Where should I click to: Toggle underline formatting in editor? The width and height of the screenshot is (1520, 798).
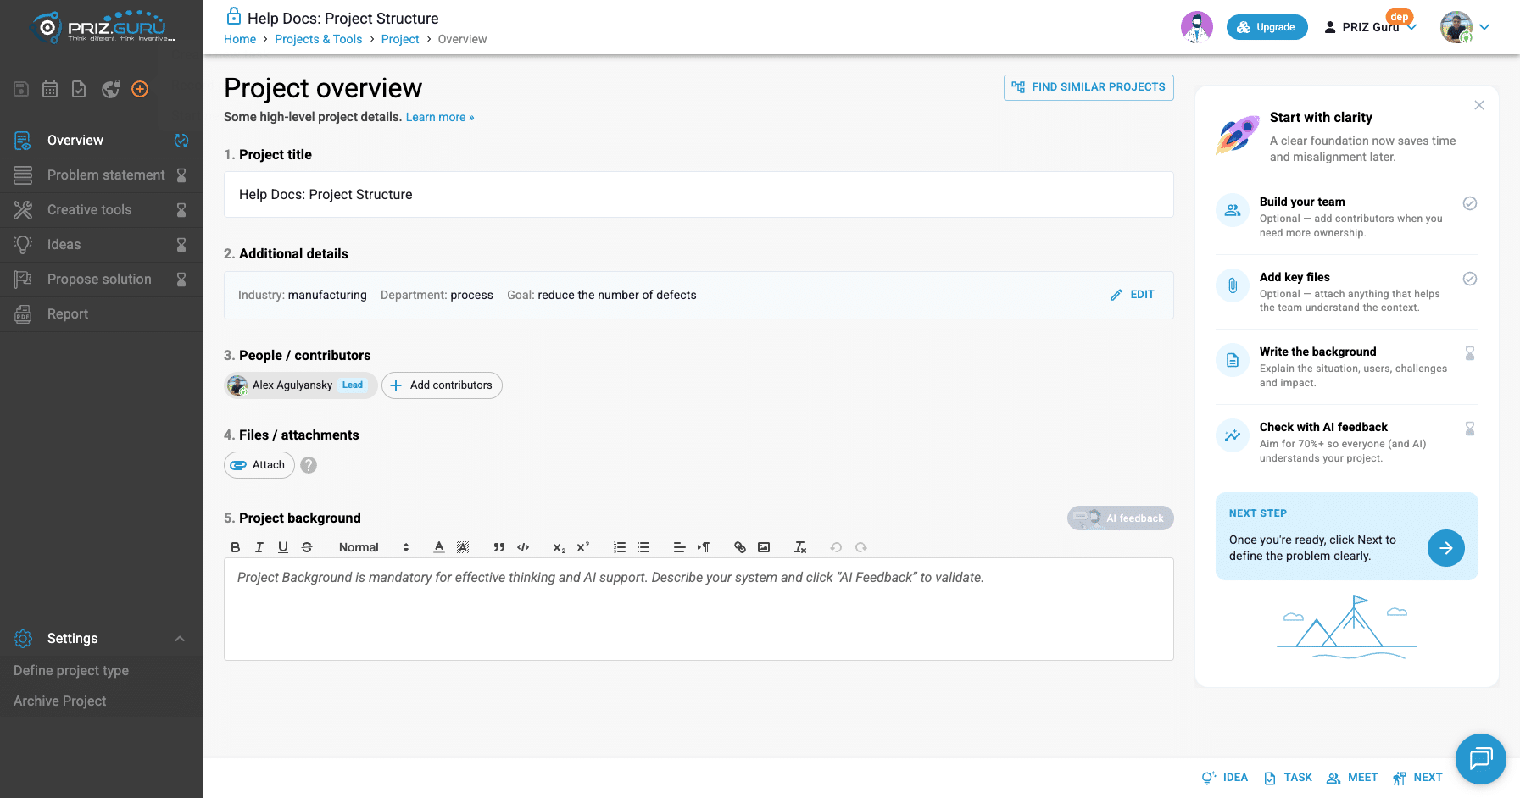[x=283, y=547]
